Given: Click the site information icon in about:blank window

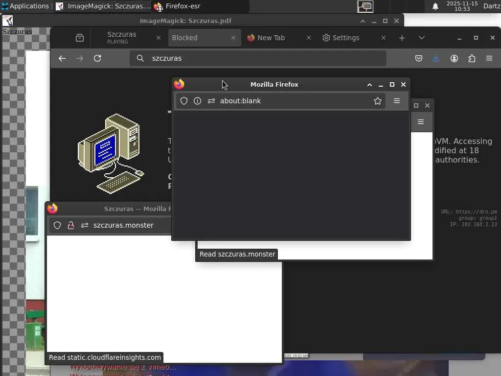Looking at the screenshot, I should coord(198,101).
